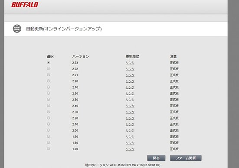Screen dimensions: 239x168
Task: Click the 選択 column header
Action: click(x=50, y=56)
